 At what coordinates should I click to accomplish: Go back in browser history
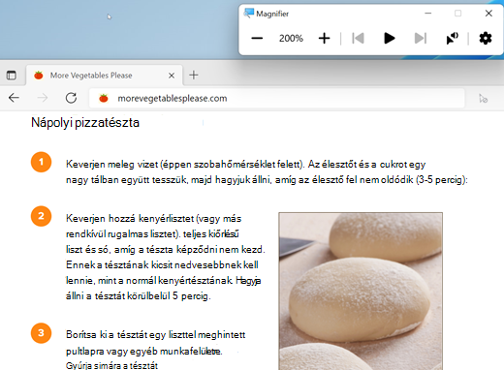pos(14,98)
